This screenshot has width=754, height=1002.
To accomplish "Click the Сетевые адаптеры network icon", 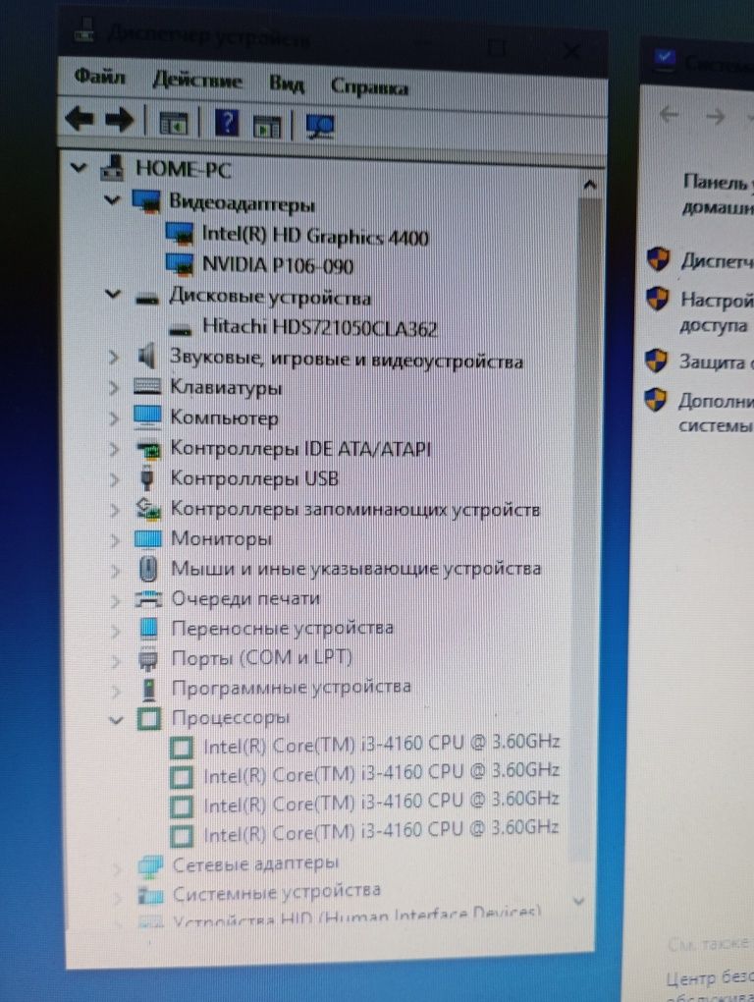I will [x=150, y=865].
